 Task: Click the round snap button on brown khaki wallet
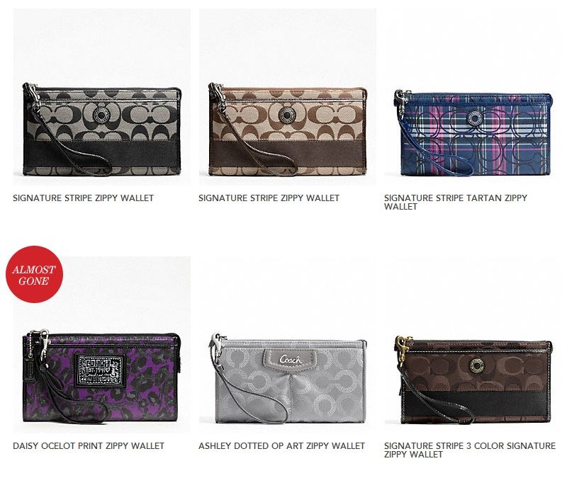coord(286,115)
